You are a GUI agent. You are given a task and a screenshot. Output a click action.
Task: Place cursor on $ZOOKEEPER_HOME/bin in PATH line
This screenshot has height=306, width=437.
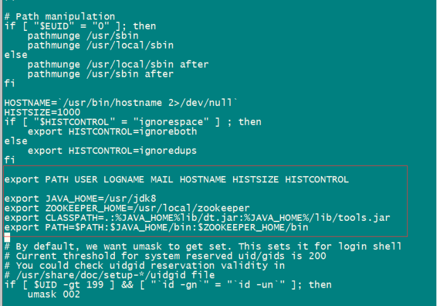click(x=253, y=228)
